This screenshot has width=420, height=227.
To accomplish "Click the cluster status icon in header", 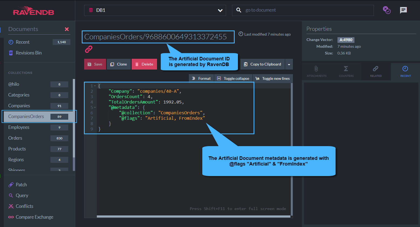I will click(387, 10).
